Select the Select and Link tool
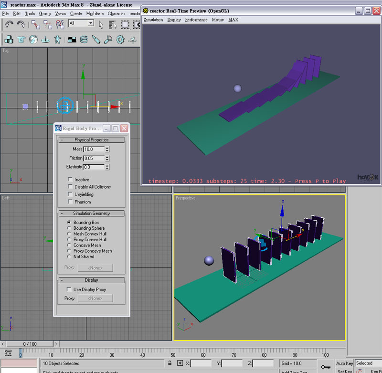Viewport: 382px width, 373px height. click(x=36, y=24)
